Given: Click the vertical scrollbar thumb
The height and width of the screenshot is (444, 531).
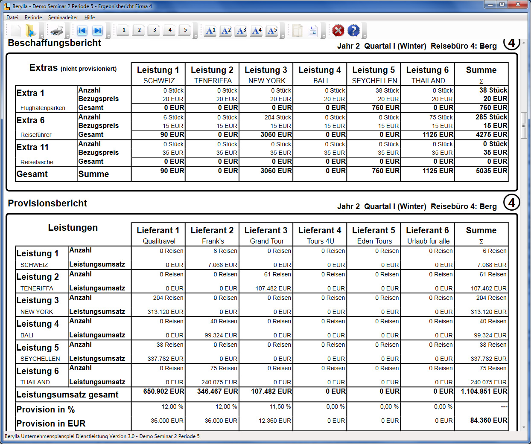Looking at the screenshot, I should coord(524,125).
